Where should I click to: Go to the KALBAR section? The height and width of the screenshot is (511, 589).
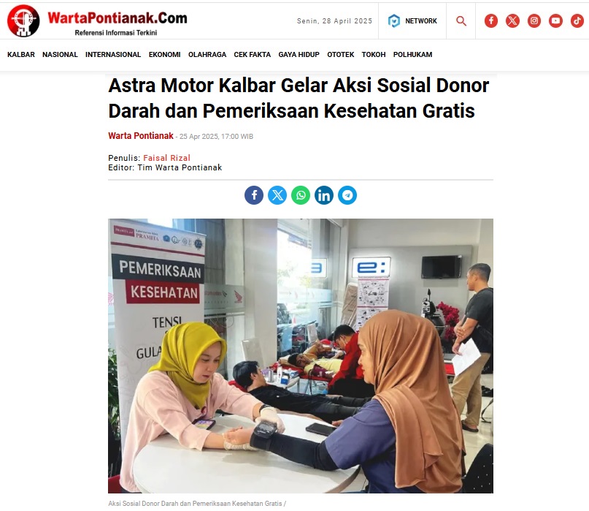21,55
